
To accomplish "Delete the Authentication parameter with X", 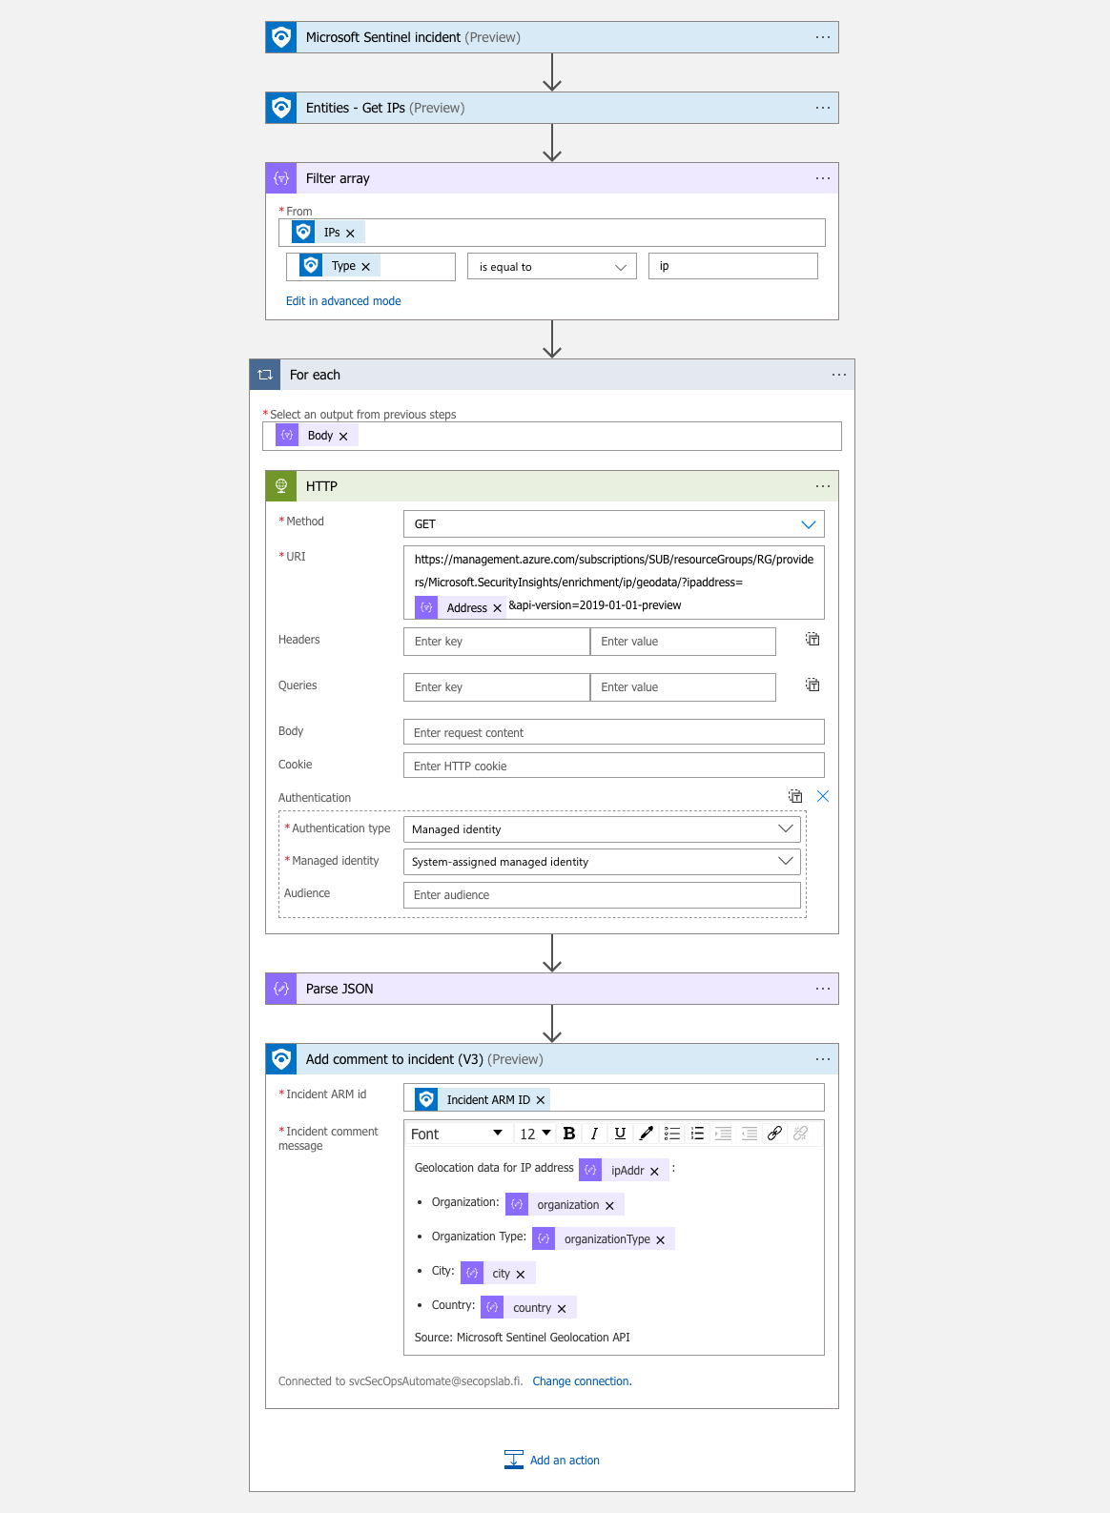I will pos(823,796).
